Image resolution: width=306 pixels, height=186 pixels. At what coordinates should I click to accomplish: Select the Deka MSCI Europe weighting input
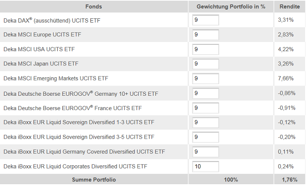coord(206,35)
